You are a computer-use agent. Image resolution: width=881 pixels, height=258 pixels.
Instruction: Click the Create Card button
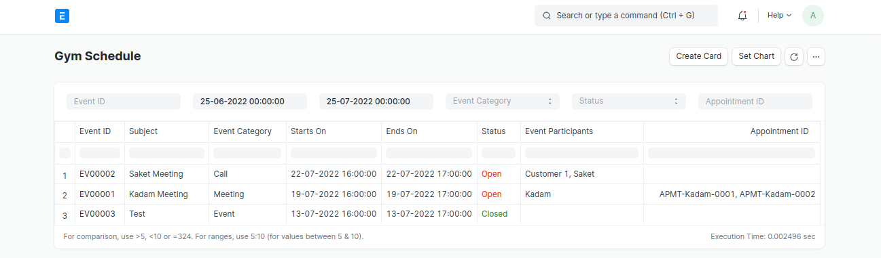pos(699,56)
